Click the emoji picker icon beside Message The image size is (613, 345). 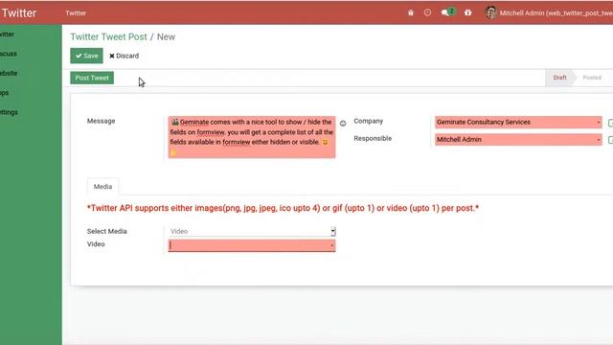coord(343,124)
